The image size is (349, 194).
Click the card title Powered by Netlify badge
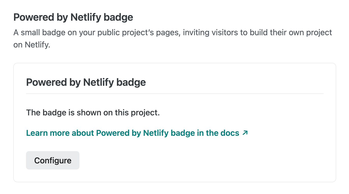[86, 82]
